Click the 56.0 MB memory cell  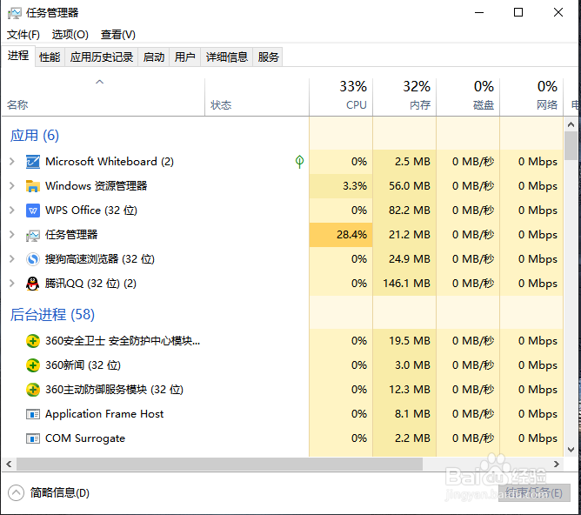click(404, 185)
